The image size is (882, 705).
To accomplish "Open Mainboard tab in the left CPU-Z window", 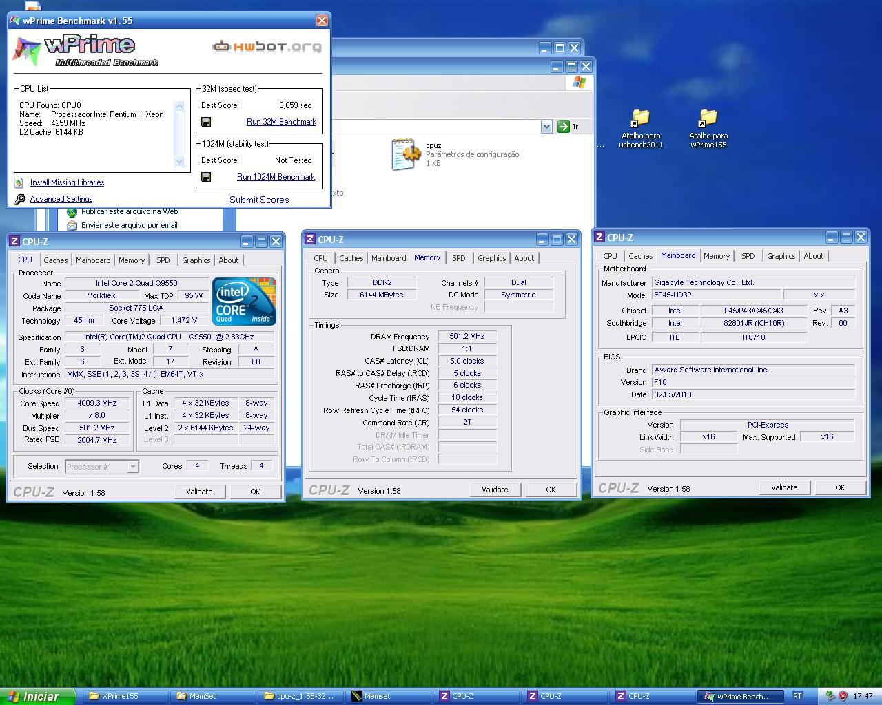I will [x=93, y=260].
